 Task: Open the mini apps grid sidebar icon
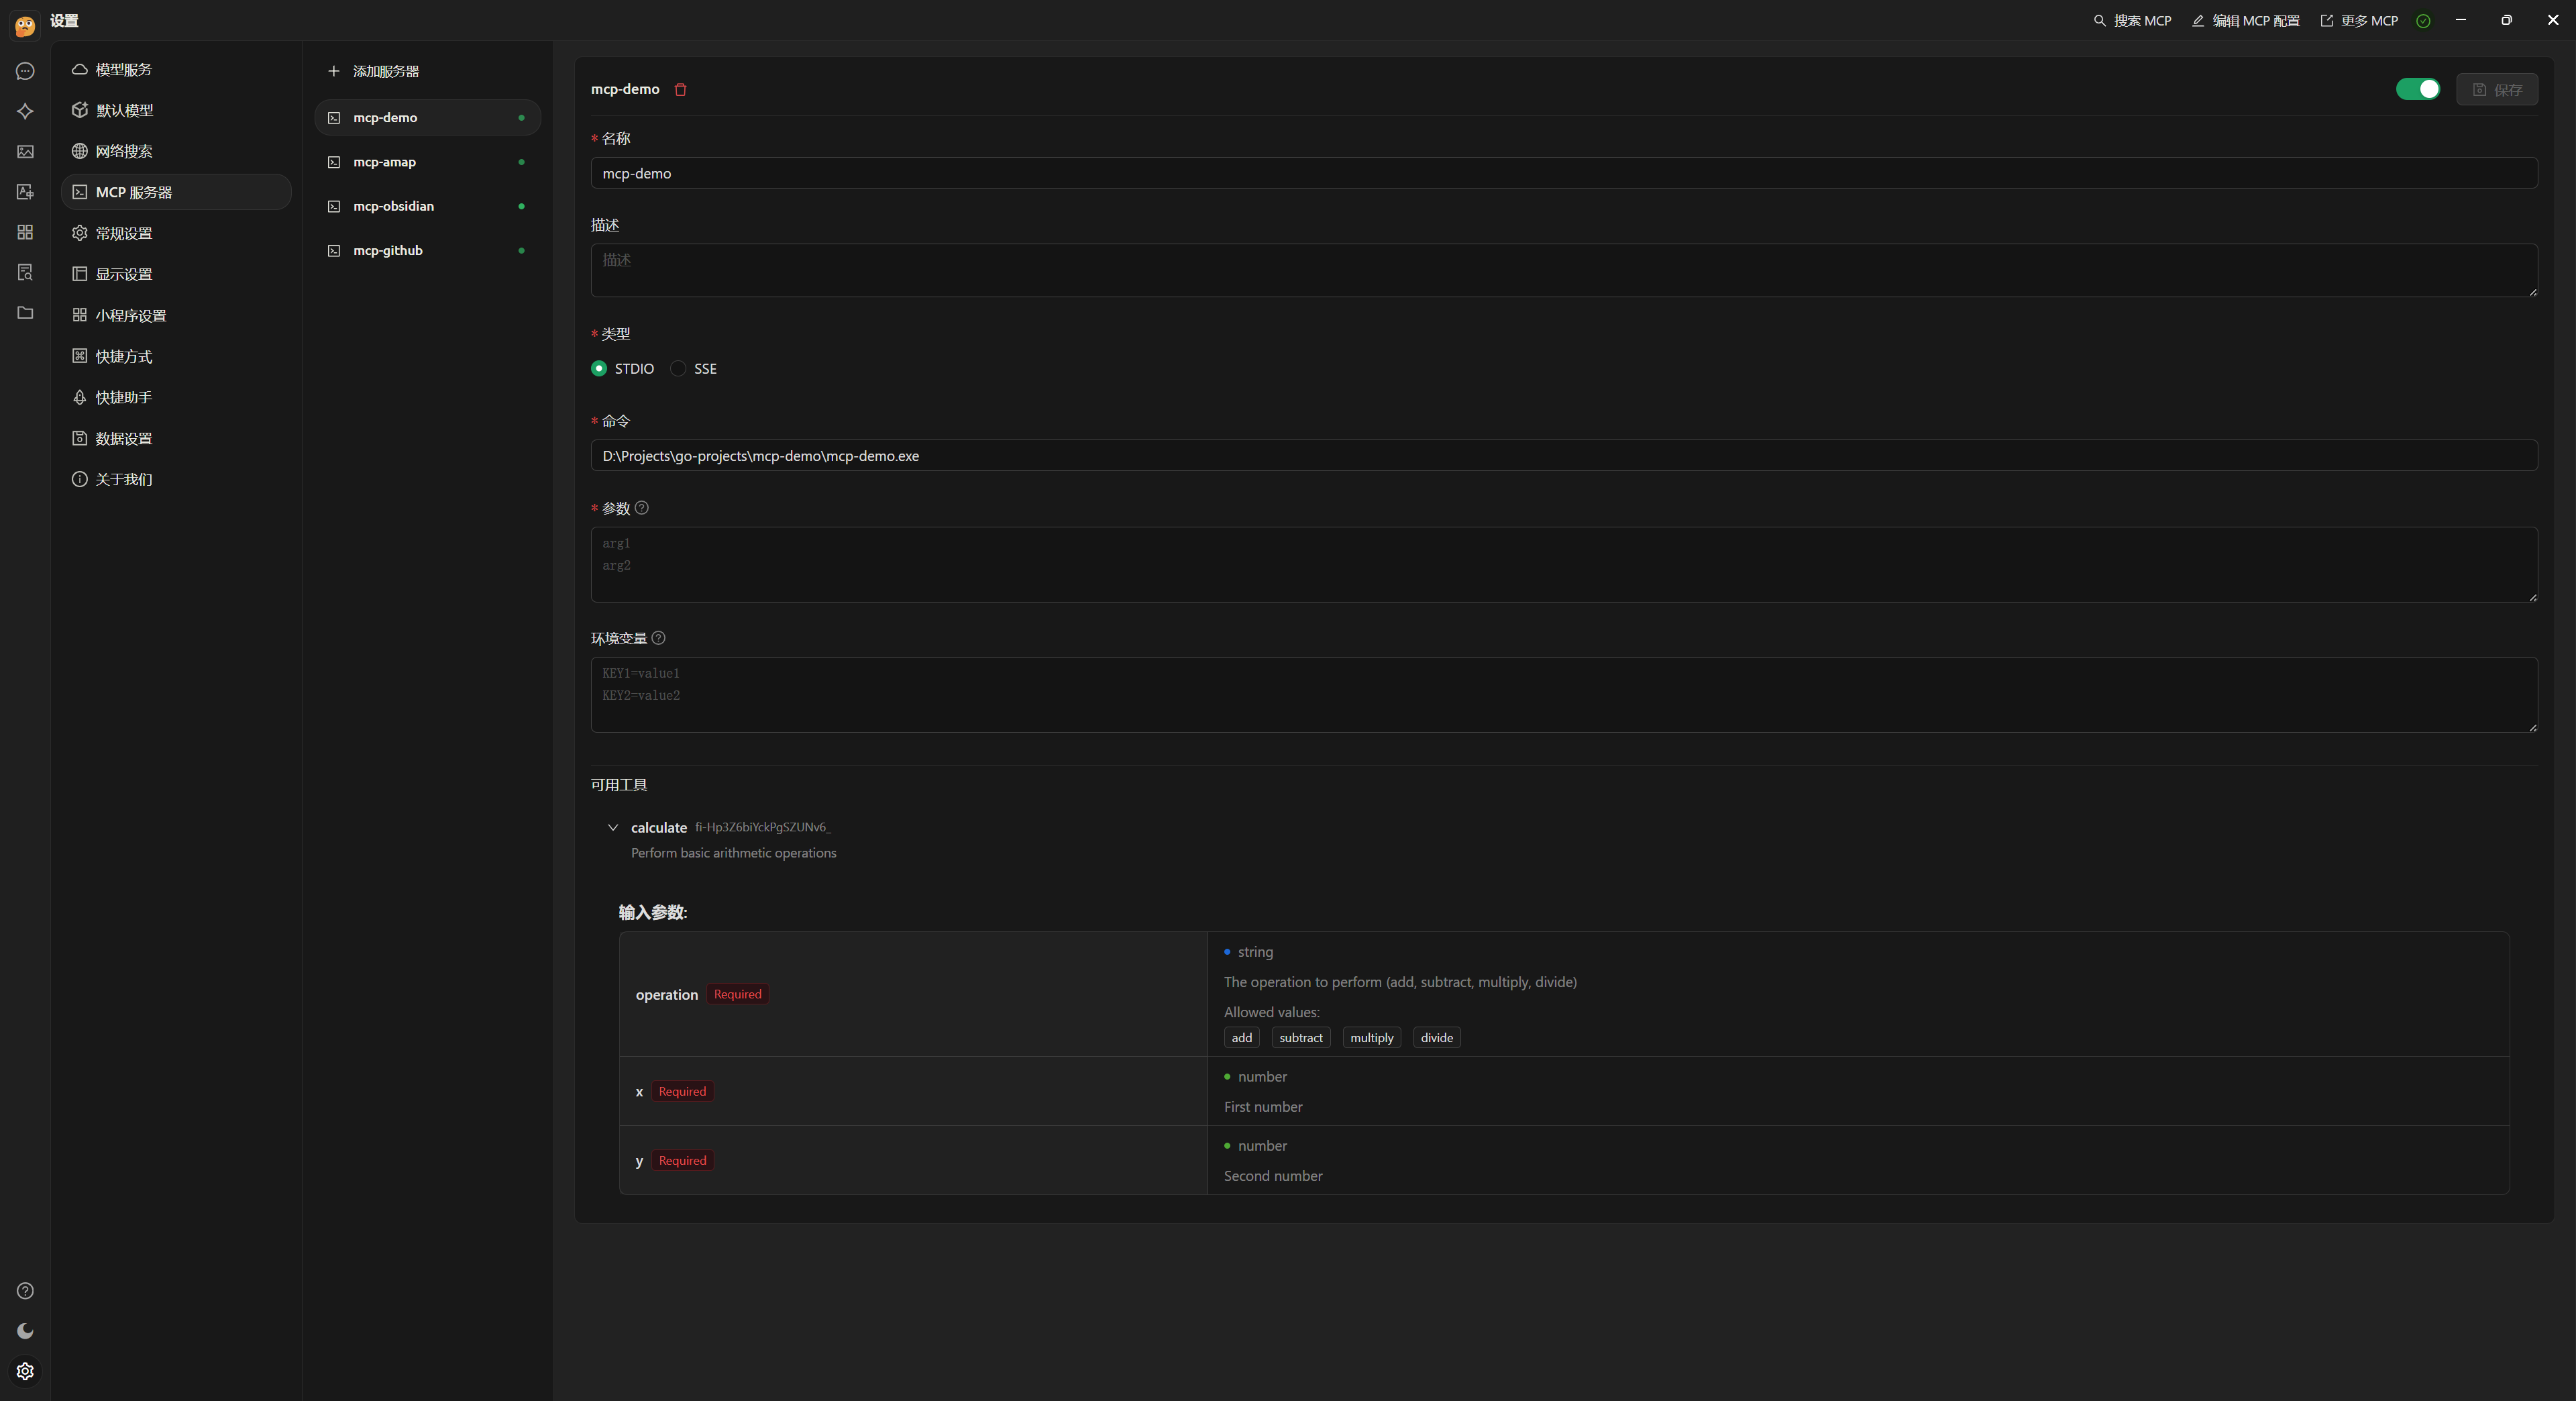tap(25, 232)
